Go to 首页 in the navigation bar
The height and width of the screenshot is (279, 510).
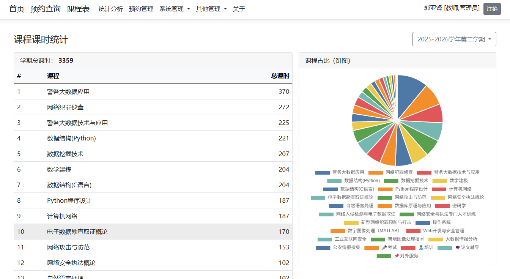(x=17, y=9)
